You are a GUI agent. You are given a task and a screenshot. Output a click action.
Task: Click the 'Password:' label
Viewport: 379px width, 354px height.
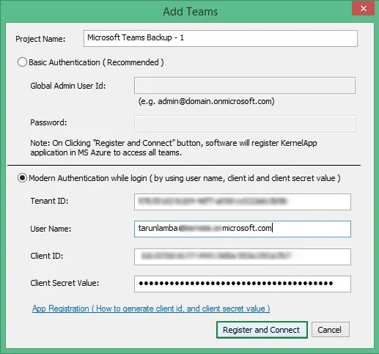pos(48,122)
